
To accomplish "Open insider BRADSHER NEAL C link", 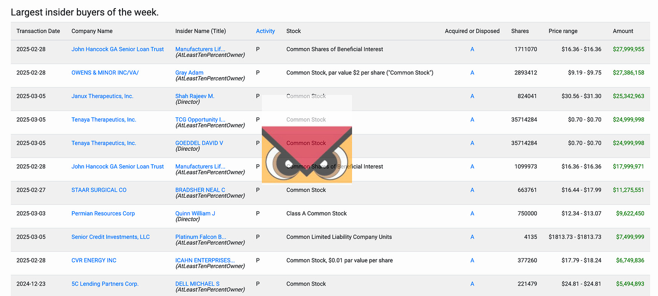I will pos(200,190).
